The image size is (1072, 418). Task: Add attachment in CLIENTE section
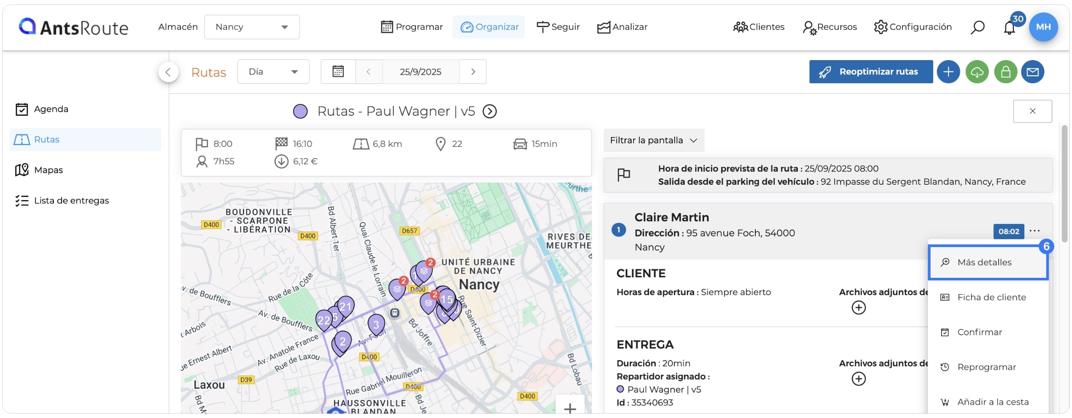tap(858, 308)
